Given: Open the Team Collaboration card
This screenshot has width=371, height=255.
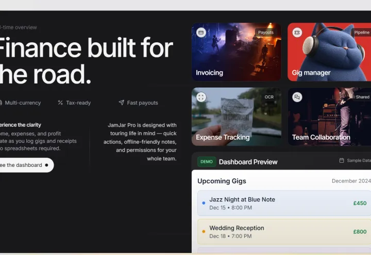Looking at the screenshot, I should point(329,116).
